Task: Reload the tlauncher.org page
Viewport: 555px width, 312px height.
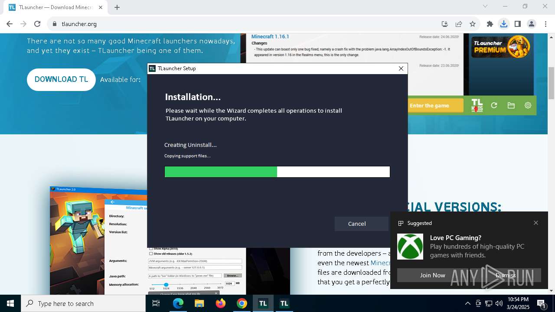Action: click(x=37, y=24)
